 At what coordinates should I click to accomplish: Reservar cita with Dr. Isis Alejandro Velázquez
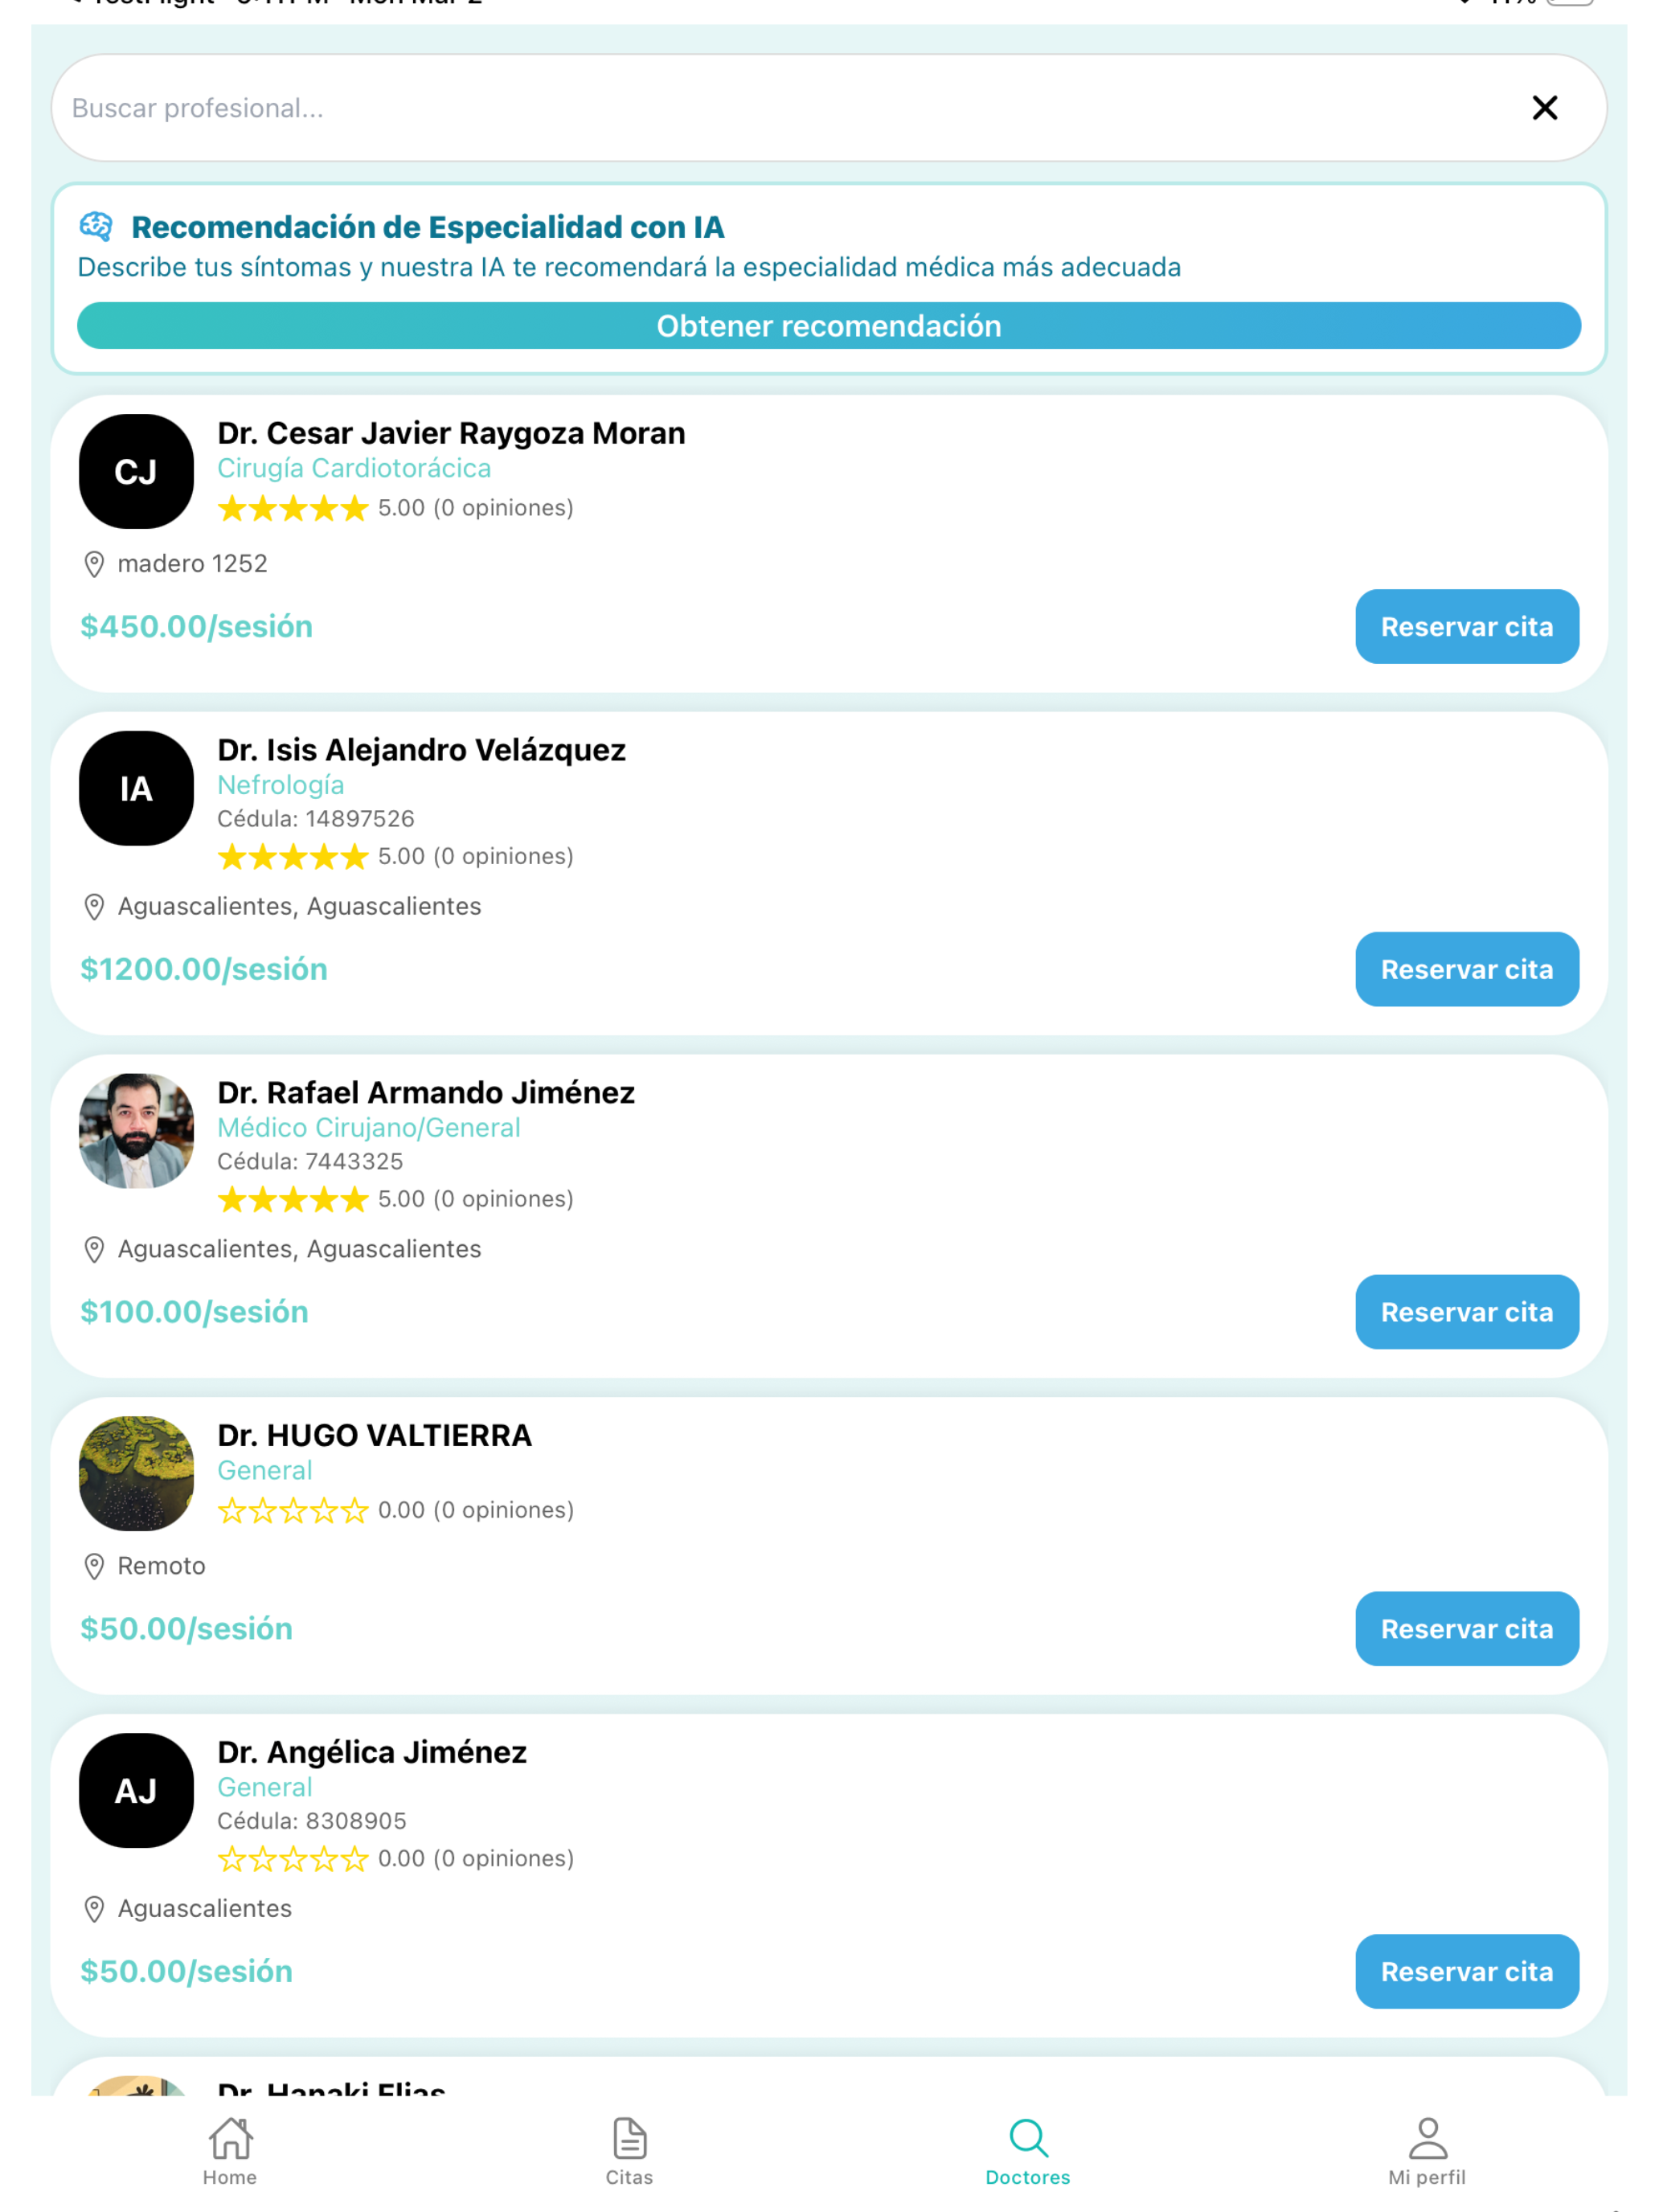point(1466,969)
